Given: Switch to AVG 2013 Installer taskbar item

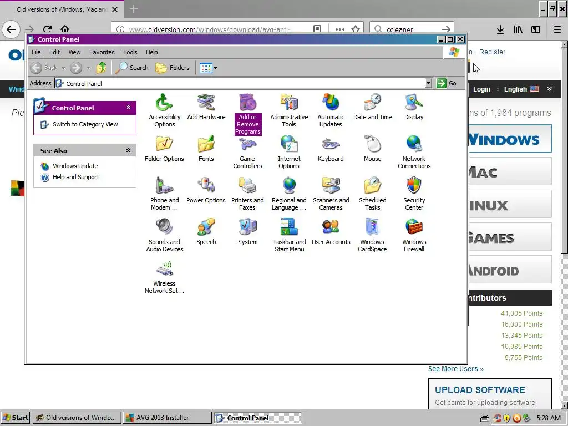Looking at the screenshot, I should click(x=166, y=418).
